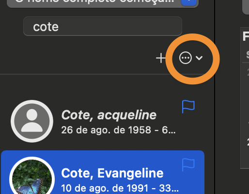The height and width of the screenshot is (194, 249).
Task: Select the Cote, Evangeline name entry
Action: 112,173
